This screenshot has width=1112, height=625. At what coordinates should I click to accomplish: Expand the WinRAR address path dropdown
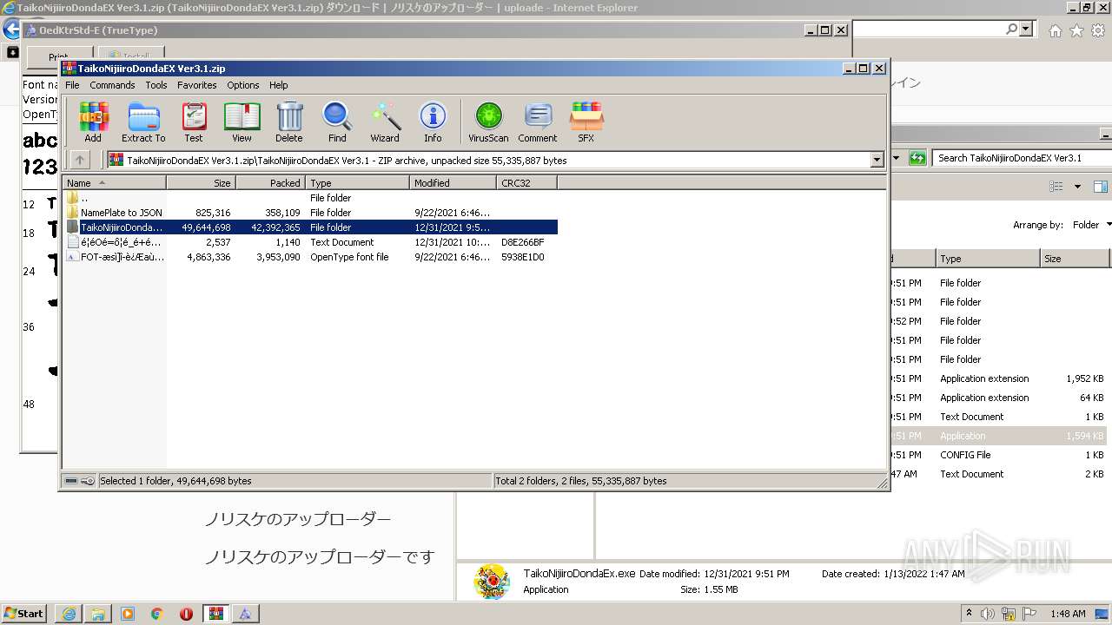(x=877, y=161)
